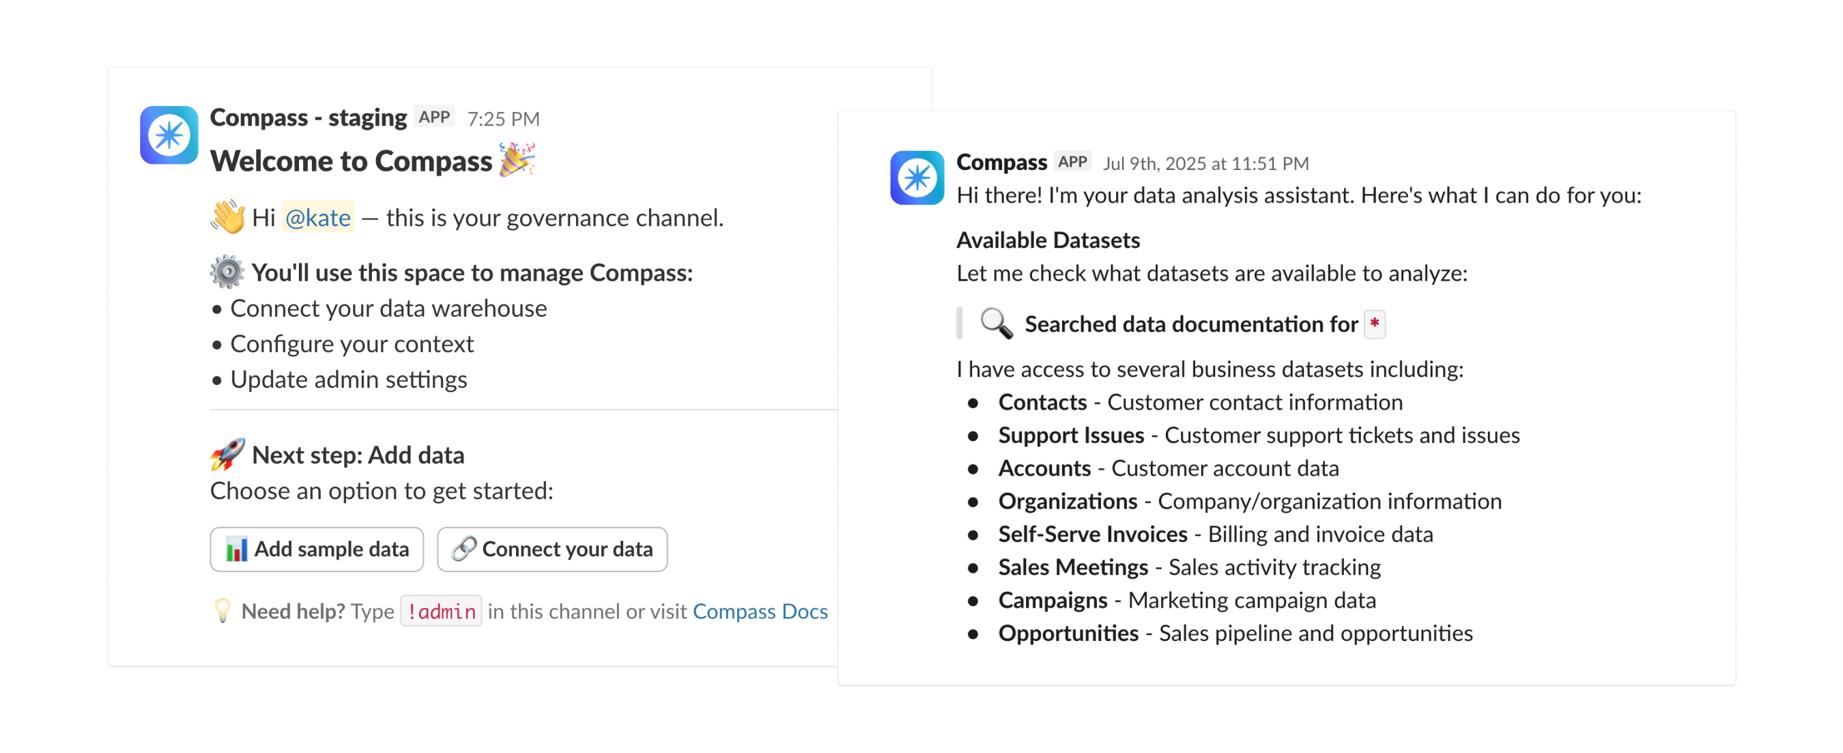Click the light bulb Need help icon
Viewport: 1843px width, 753px height.
(x=223, y=610)
